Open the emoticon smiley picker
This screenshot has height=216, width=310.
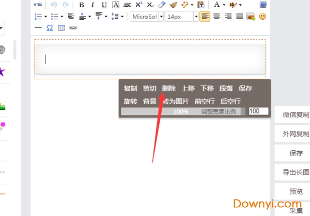(262, 17)
